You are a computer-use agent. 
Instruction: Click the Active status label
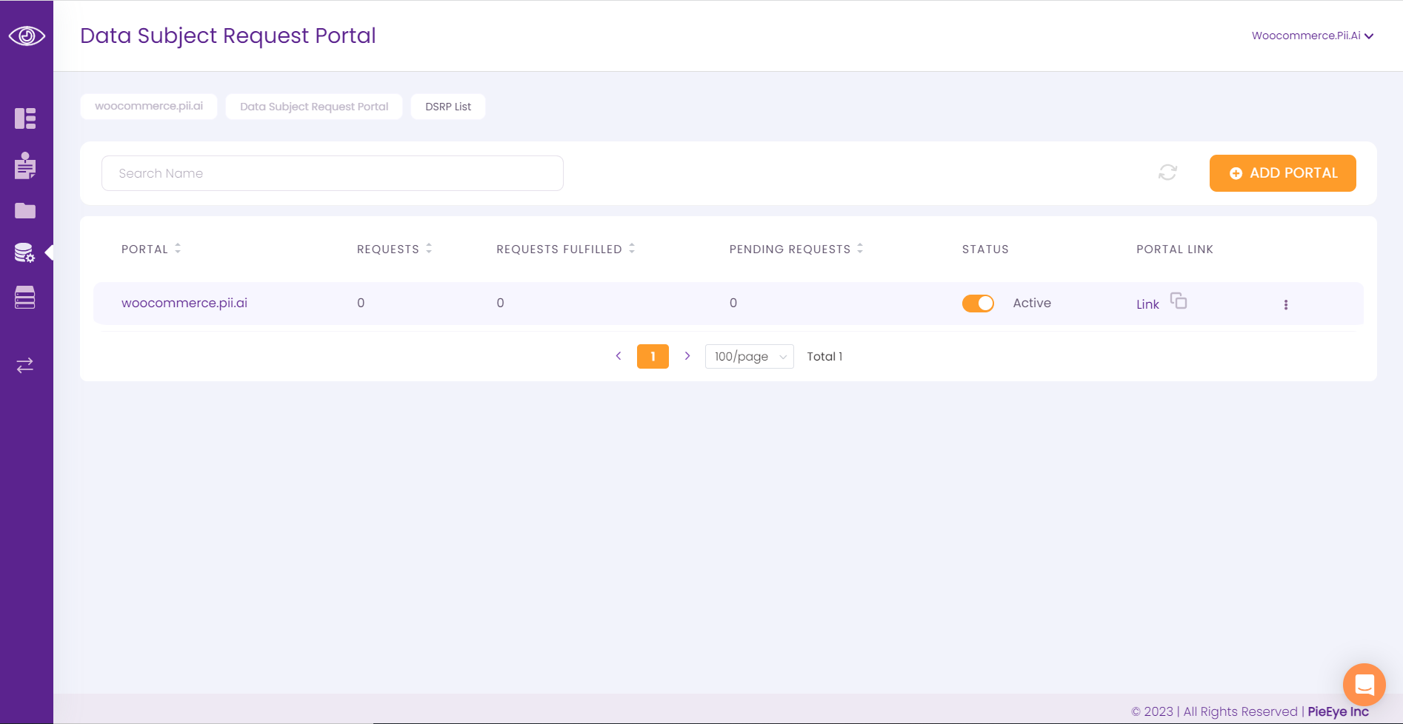(1032, 303)
